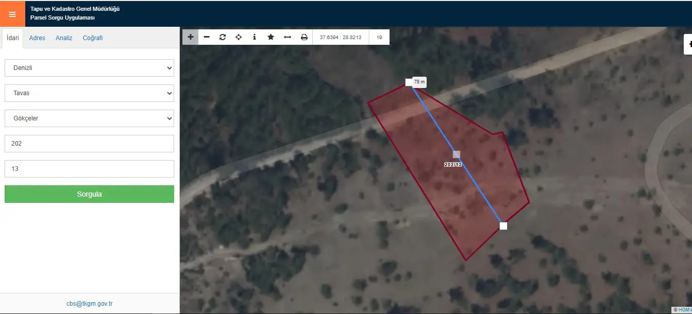Image resolution: width=692 pixels, height=314 pixels.
Task: Click the Parsel Sorgu Uygulaması title
Action: (62, 18)
